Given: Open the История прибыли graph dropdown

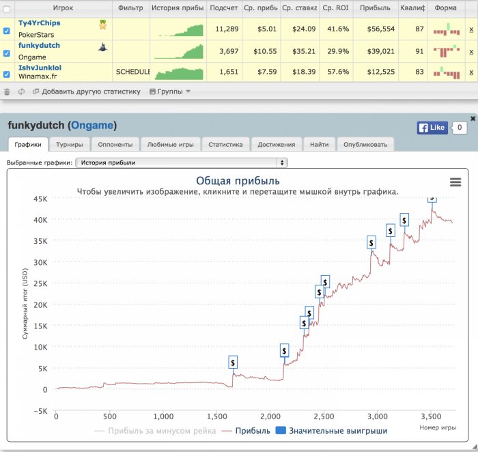Looking at the screenshot, I should [x=182, y=163].
